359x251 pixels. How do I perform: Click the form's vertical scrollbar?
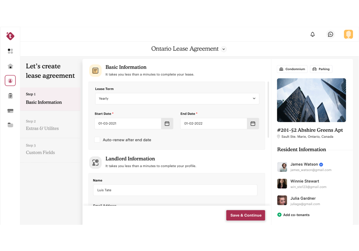pos(268,109)
